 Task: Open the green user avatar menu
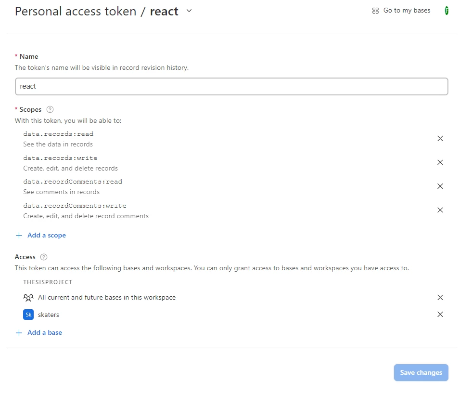(446, 11)
